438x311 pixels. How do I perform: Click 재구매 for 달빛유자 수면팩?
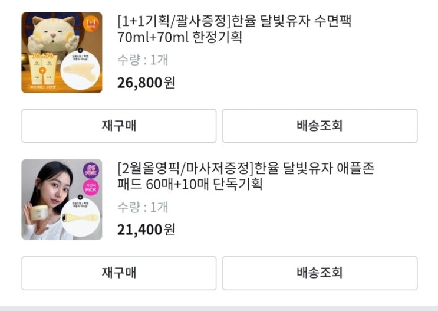[119, 126]
